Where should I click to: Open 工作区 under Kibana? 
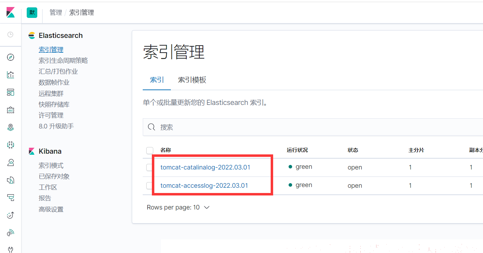tap(48, 187)
